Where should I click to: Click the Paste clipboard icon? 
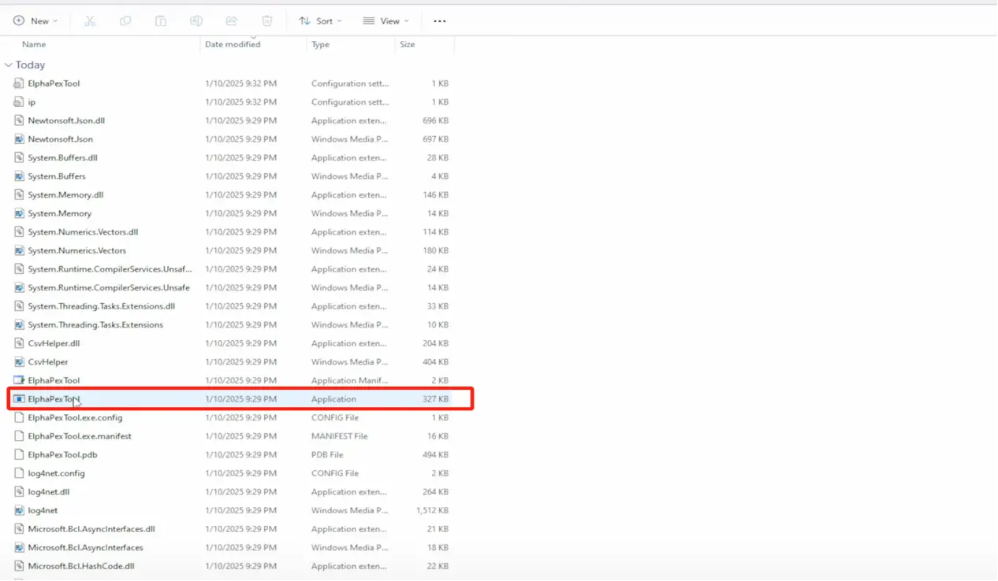(x=161, y=21)
